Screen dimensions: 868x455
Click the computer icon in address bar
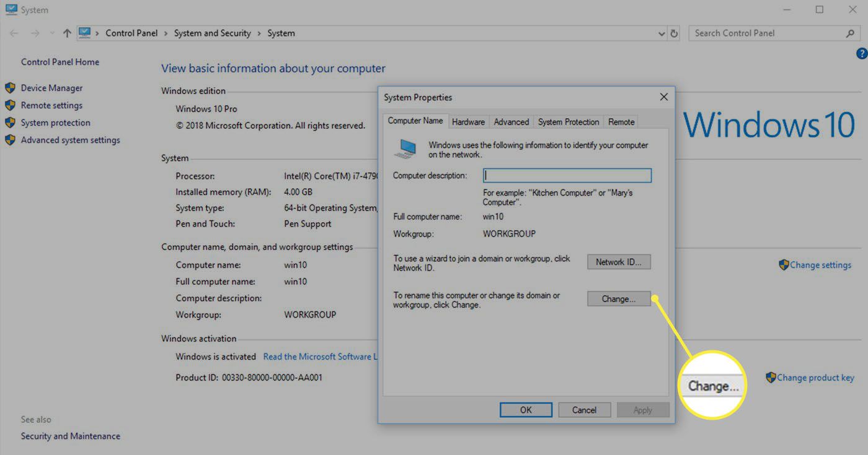point(85,33)
